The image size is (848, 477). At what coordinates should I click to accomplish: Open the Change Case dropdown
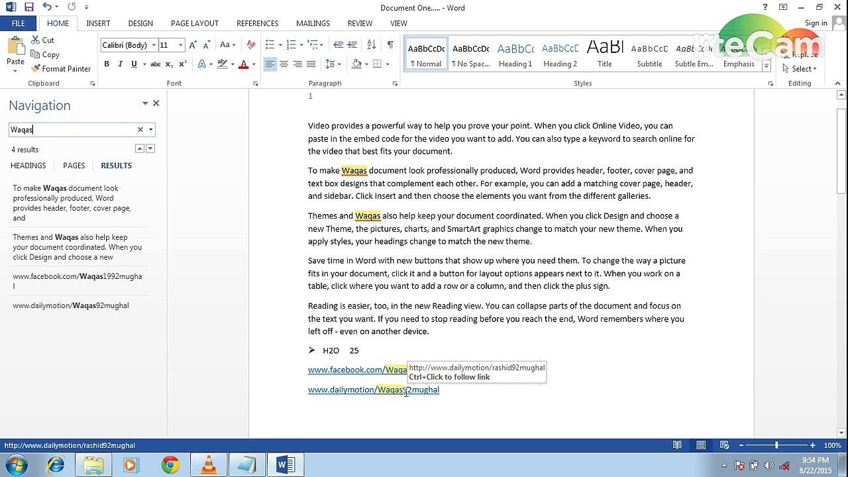tap(227, 45)
